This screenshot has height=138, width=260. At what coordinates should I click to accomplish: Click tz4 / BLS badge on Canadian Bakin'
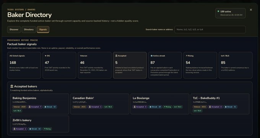point(108,107)
